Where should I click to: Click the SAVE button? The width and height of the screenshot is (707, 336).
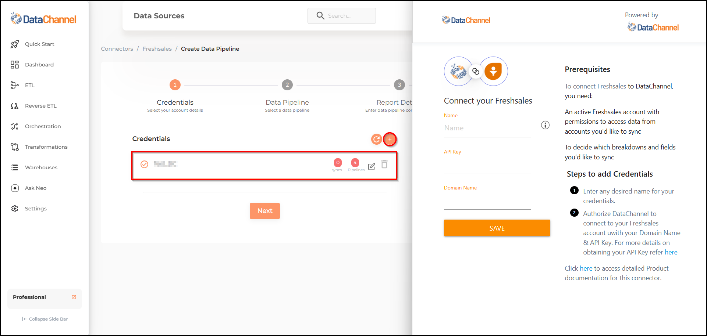[x=497, y=228]
